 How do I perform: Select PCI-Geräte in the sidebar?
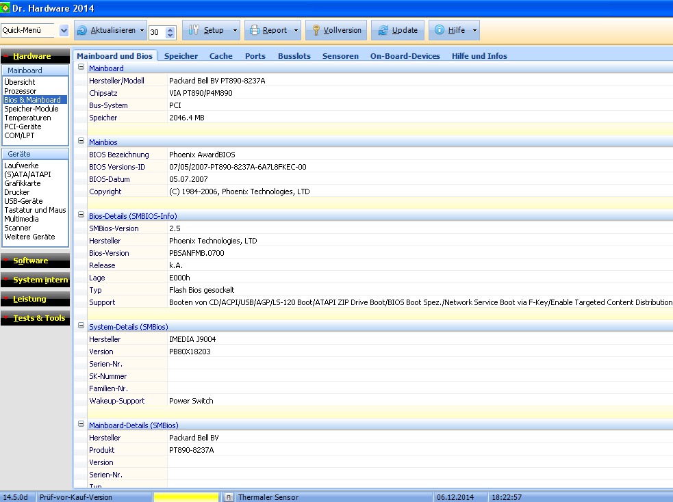(23, 127)
